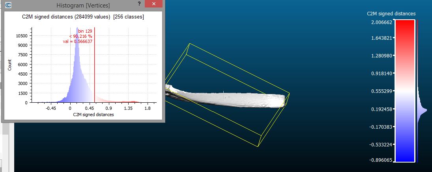Click the histogram heading showing 284099 values
This screenshot has height=172, width=432.
pos(82,17)
